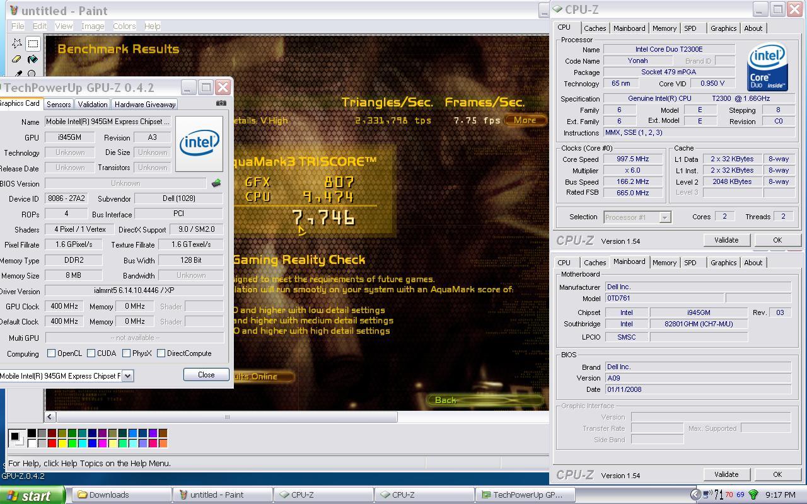Click the '997.5 MHz' core speed value

[x=632, y=159]
